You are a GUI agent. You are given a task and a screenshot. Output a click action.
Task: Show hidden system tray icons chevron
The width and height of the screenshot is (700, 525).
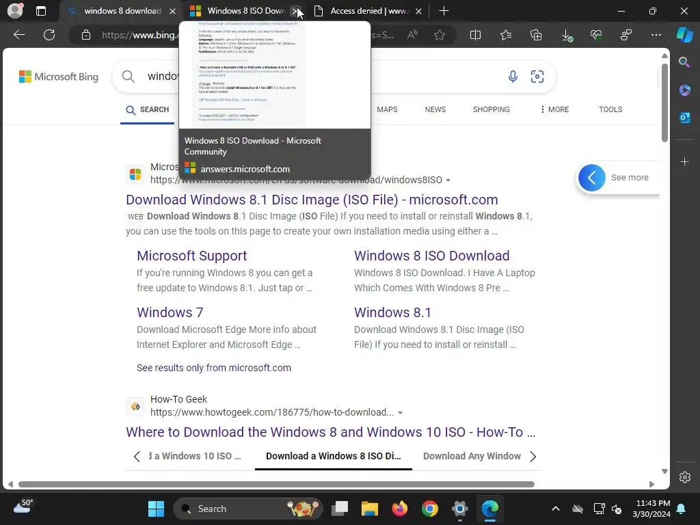tap(555, 509)
